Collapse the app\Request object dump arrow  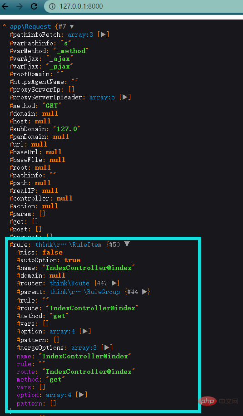coord(71,26)
